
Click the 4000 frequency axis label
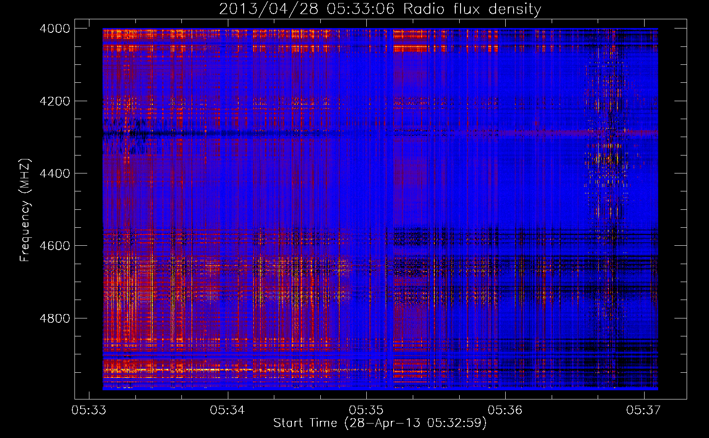point(55,28)
